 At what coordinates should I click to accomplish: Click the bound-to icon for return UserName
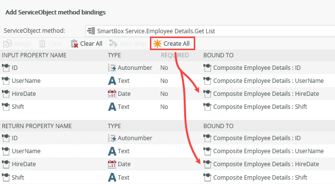pyautogui.click(x=207, y=151)
